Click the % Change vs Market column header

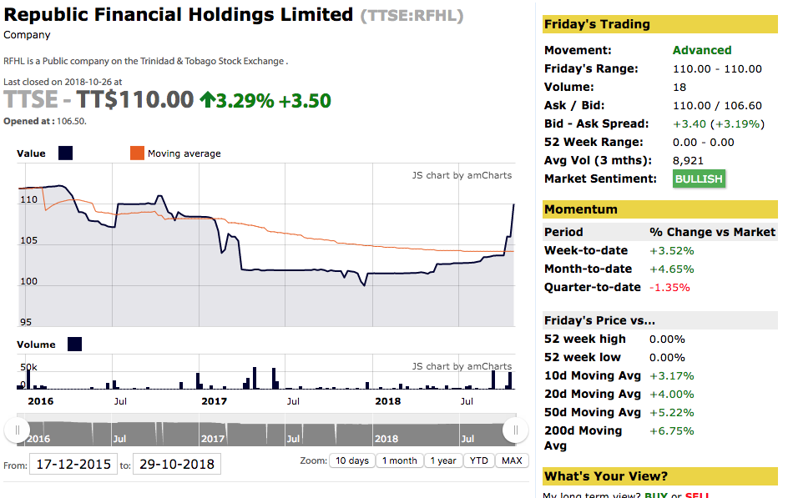click(712, 232)
